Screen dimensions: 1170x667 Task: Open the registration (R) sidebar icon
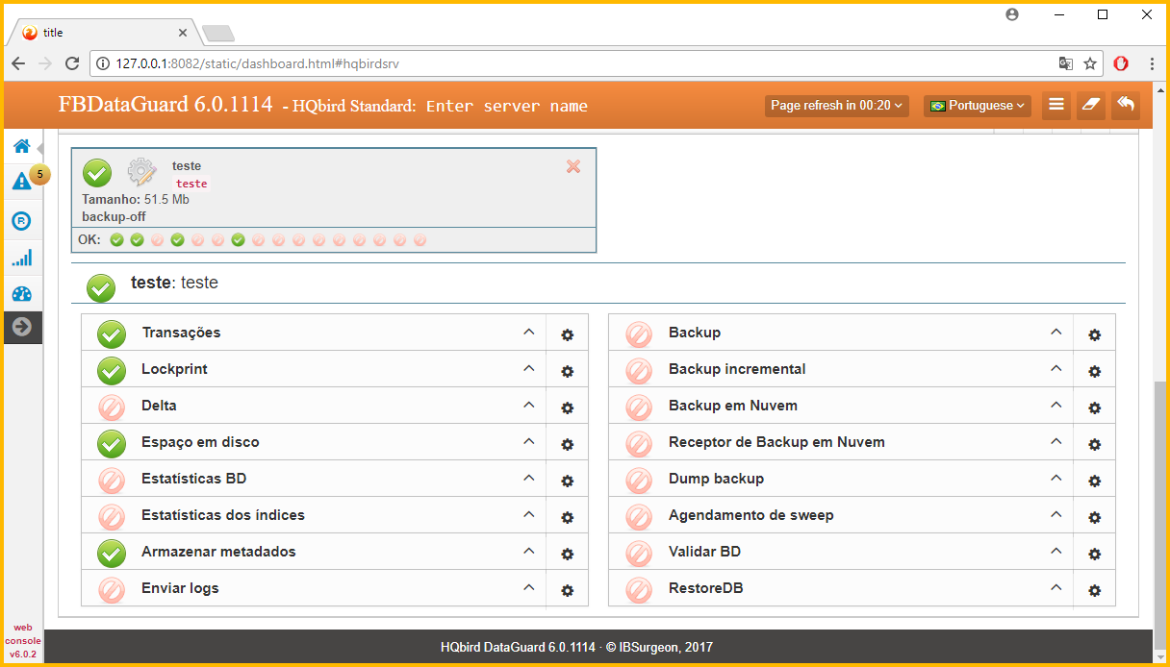21,221
